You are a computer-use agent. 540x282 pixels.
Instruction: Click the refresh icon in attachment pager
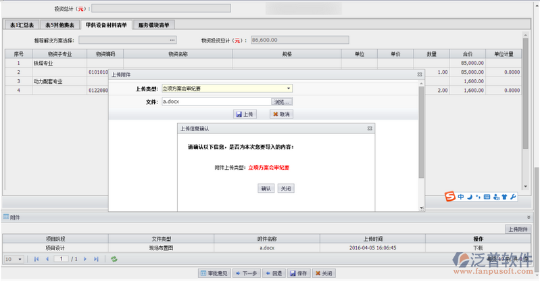(114, 259)
